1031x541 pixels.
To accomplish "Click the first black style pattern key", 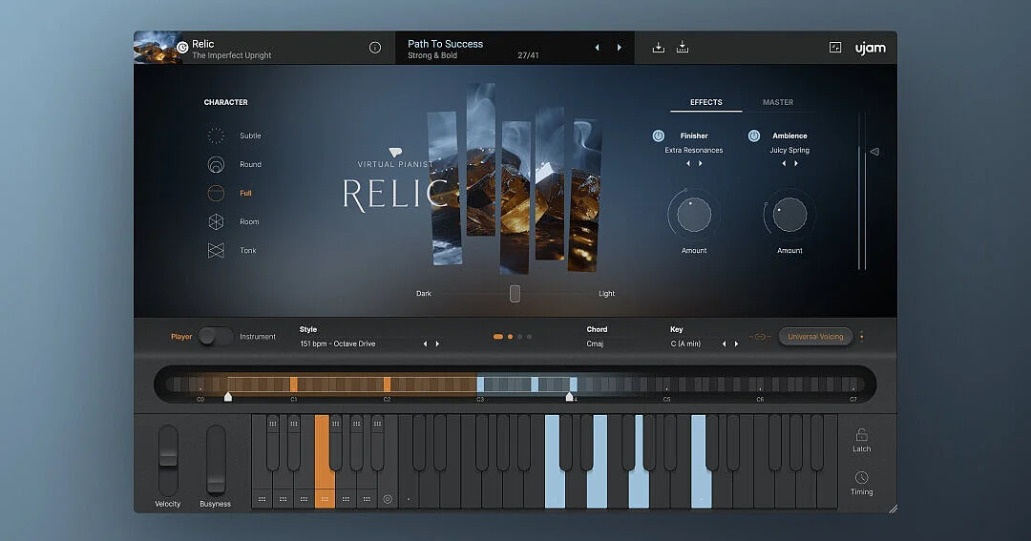I will tap(273, 442).
